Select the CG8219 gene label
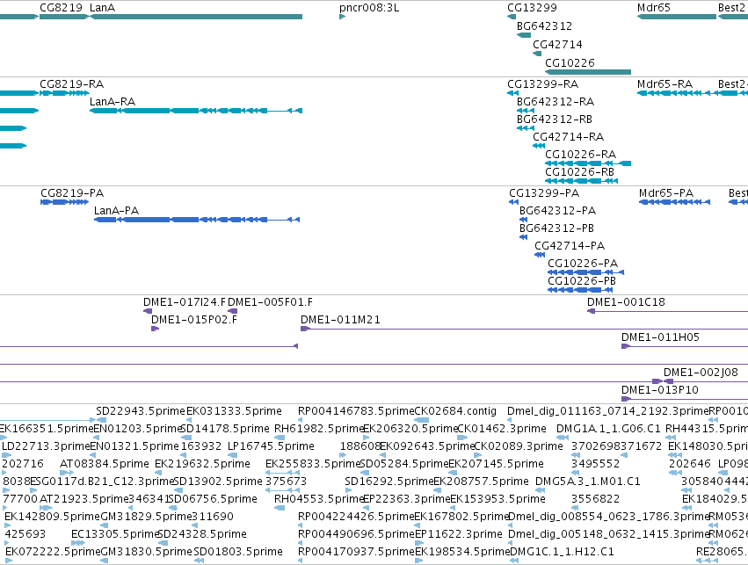Screen dimensions: 748x565 click(61, 8)
